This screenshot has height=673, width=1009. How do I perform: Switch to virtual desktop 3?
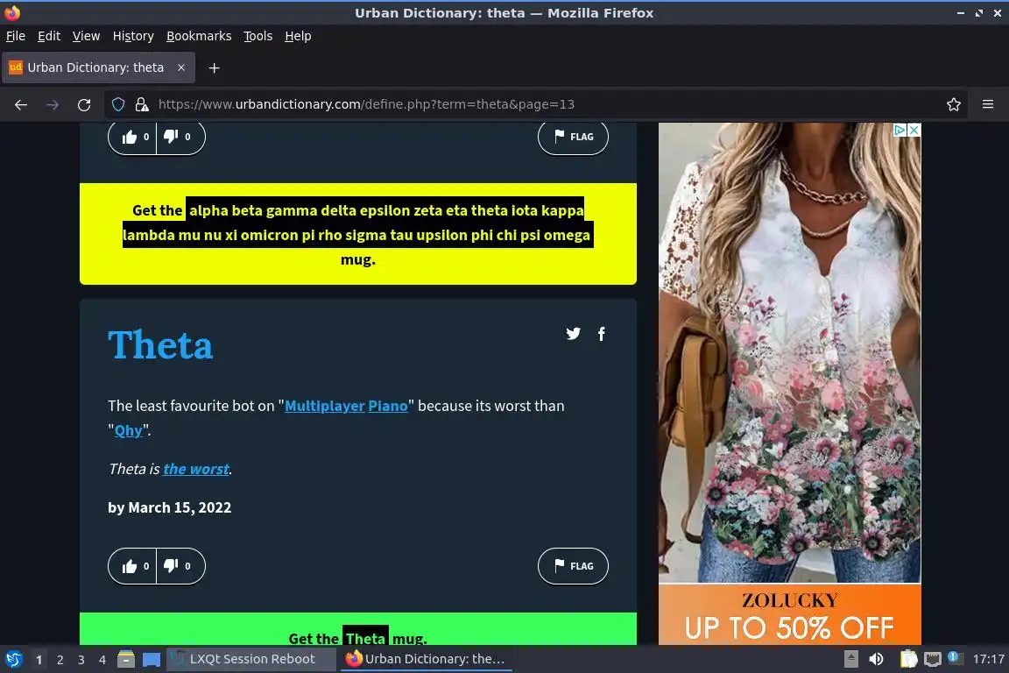pyautogui.click(x=81, y=660)
